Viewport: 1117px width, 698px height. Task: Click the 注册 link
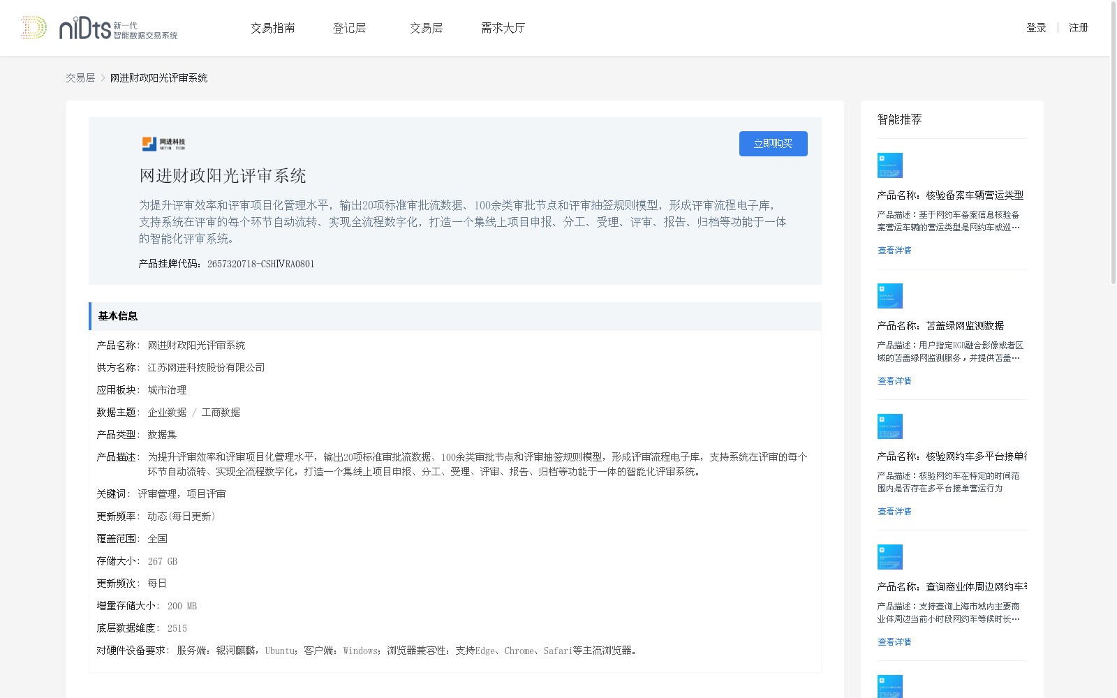[1079, 28]
